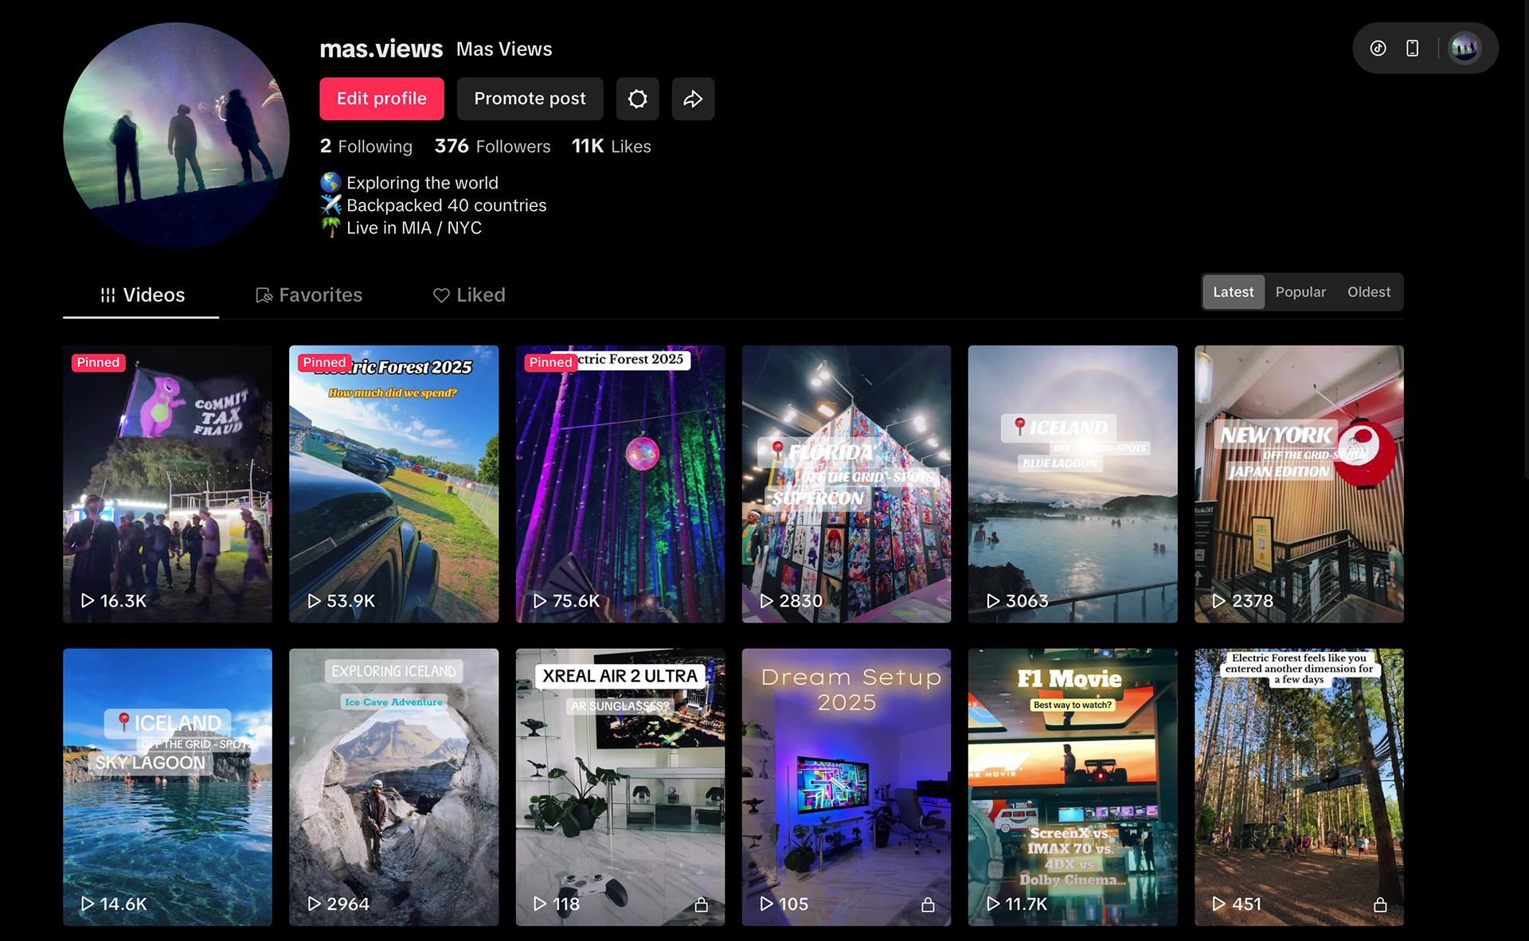Click lock icon on Dream Setup 2025 video
Screen dimensions: 1529x941
click(x=928, y=904)
